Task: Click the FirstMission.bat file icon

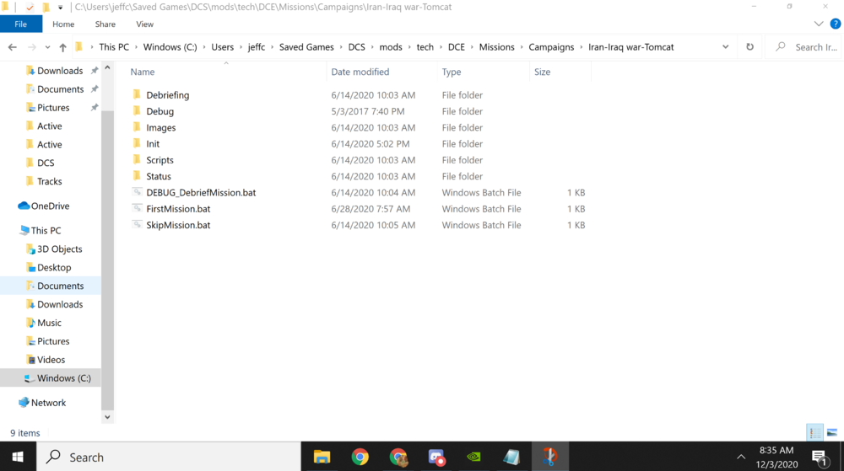Action: click(x=138, y=208)
